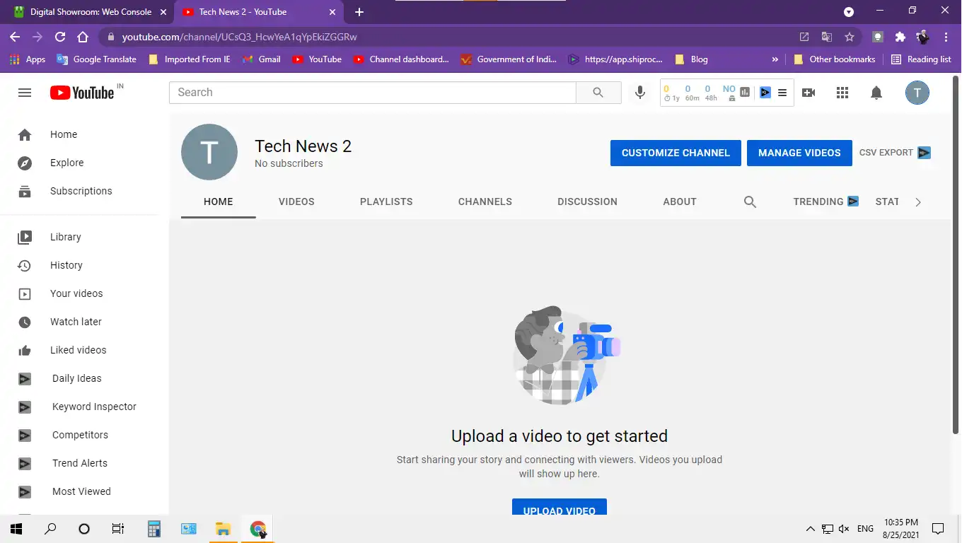Open the account avatar in header
The width and height of the screenshot is (962, 543).
pos(917,93)
